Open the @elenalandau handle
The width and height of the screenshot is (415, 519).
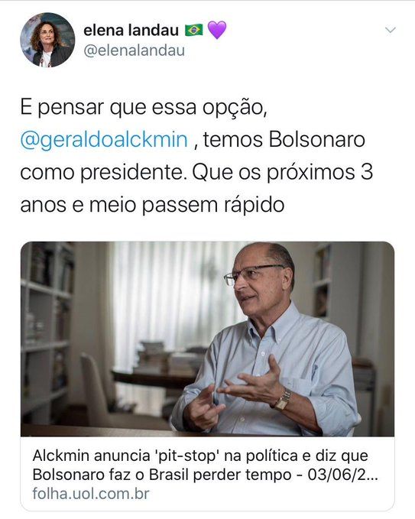point(134,50)
